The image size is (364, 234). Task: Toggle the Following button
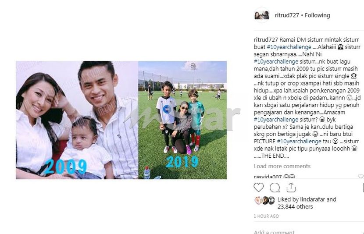tap(318, 15)
